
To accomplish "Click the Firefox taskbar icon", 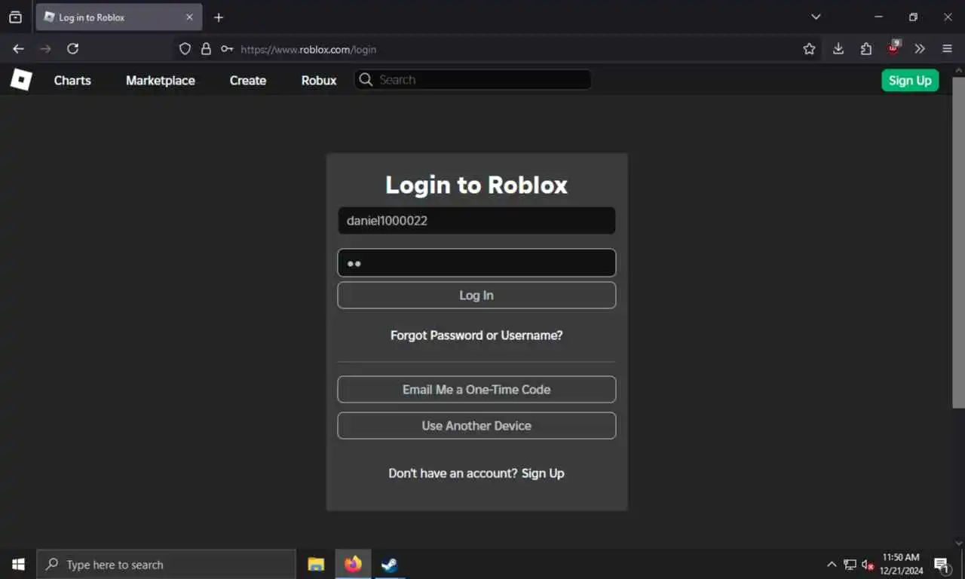I will pos(353,564).
